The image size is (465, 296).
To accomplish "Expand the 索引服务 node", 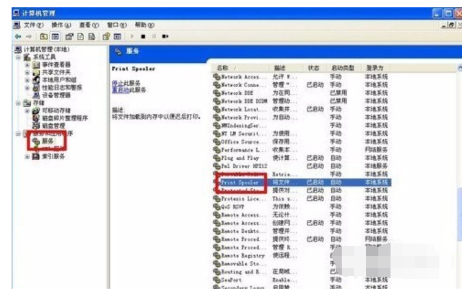I will coord(27,157).
